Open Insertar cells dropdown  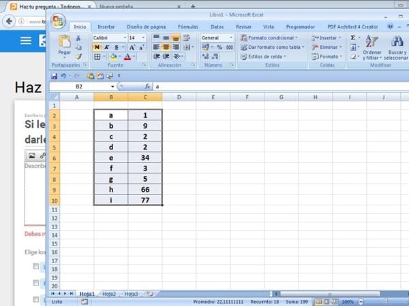click(327, 38)
